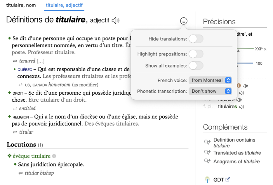
Task: Turn on Show all examples
Action: [x=196, y=66]
